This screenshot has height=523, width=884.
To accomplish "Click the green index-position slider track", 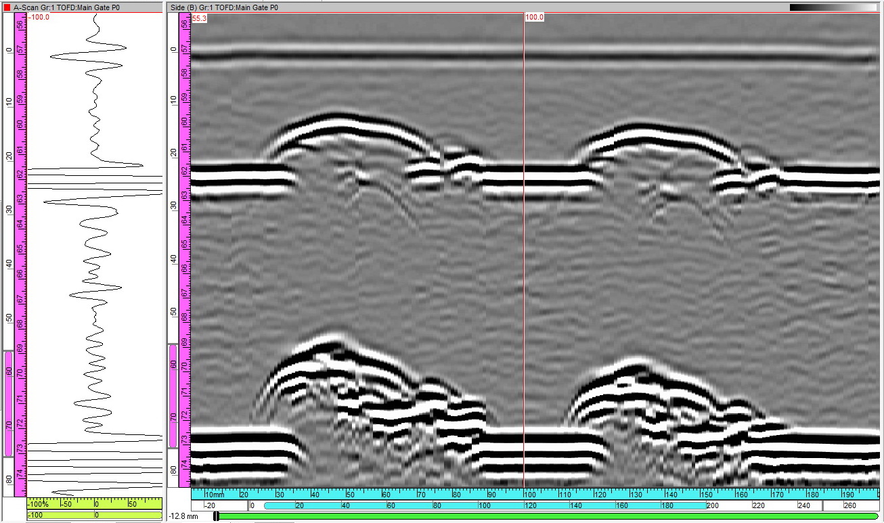I will [x=549, y=516].
